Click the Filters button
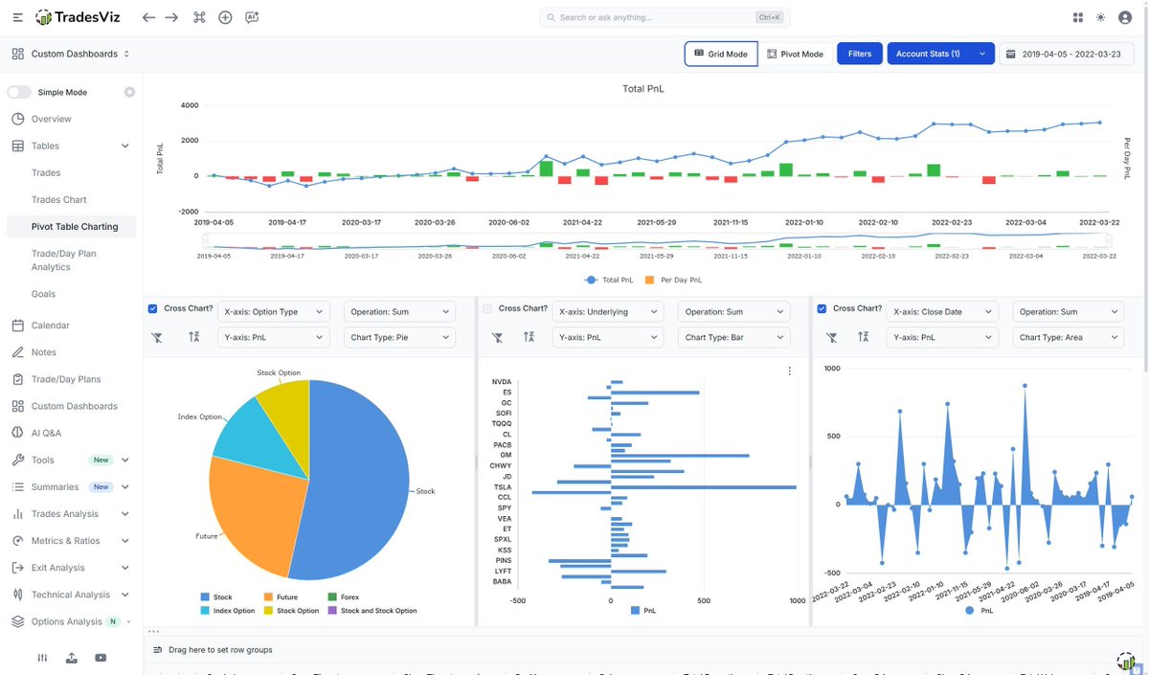1149x675 pixels. tap(859, 54)
